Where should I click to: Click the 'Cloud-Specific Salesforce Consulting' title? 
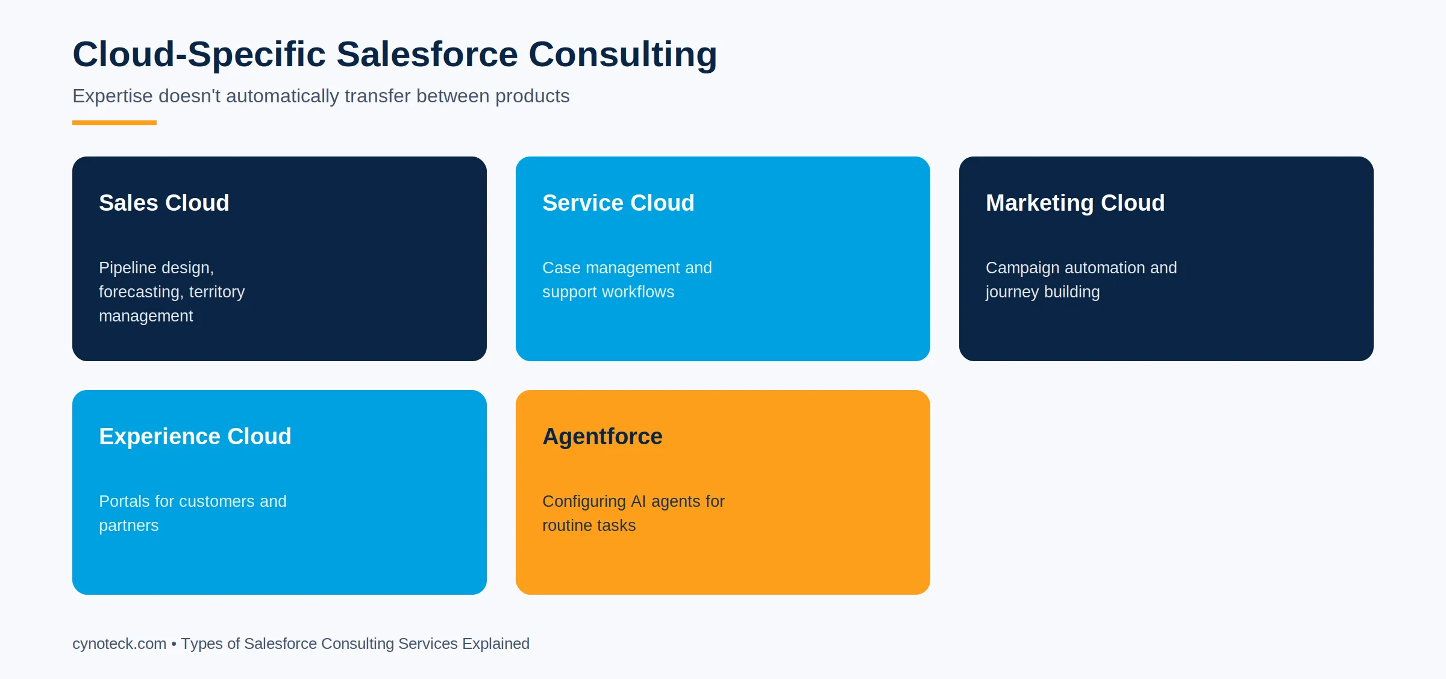click(x=395, y=54)
